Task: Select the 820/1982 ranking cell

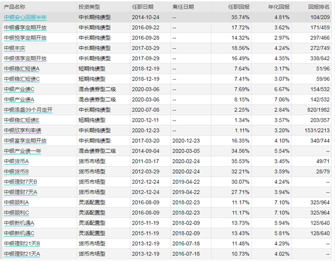Action: click(319, 110)
